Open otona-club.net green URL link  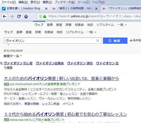coord(37,120)
